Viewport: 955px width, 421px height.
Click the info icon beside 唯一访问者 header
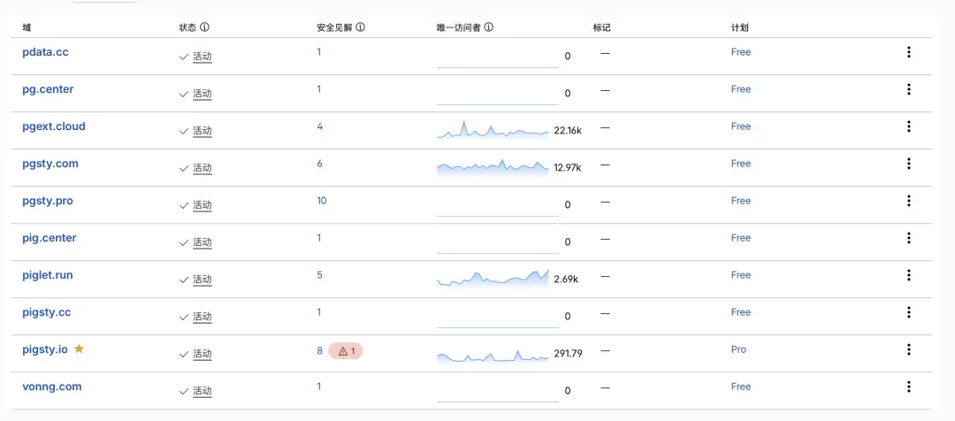point(488,27)
